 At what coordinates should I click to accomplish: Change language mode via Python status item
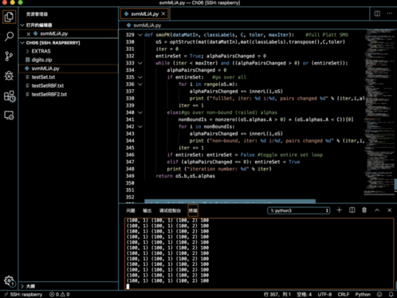tap(363, 294)
